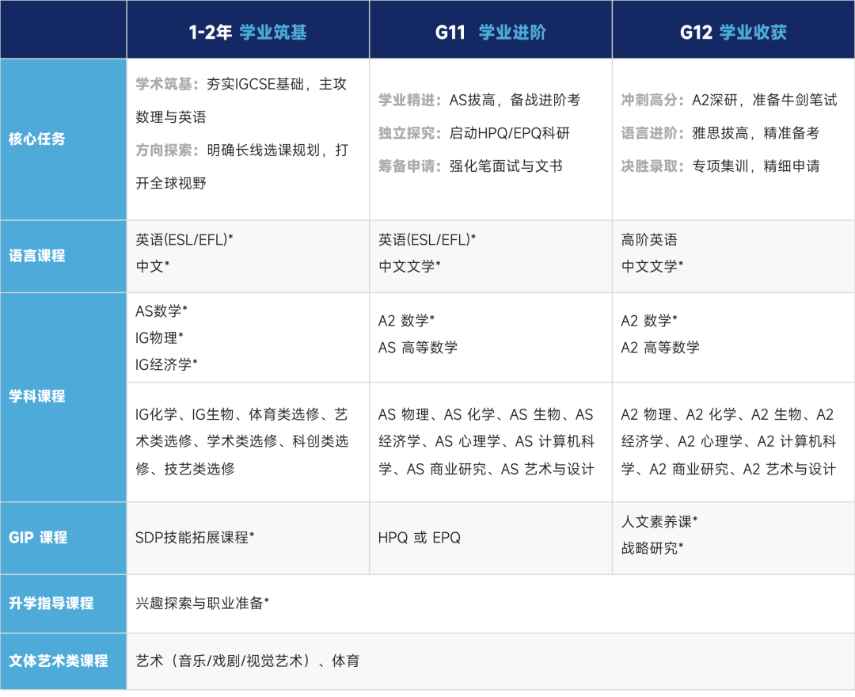The height and width of the screenshot is (697, 855).
Task: Click '英语(ESL/EFL)*' in the G11 column
Action: [x=427, y=240]
